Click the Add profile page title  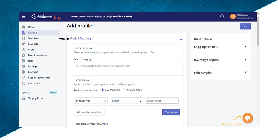coord(79,26)
